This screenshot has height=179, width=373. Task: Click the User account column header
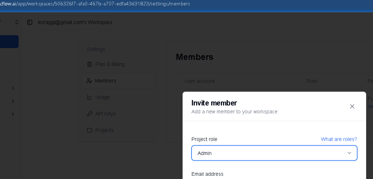click(x=199, y=81)
